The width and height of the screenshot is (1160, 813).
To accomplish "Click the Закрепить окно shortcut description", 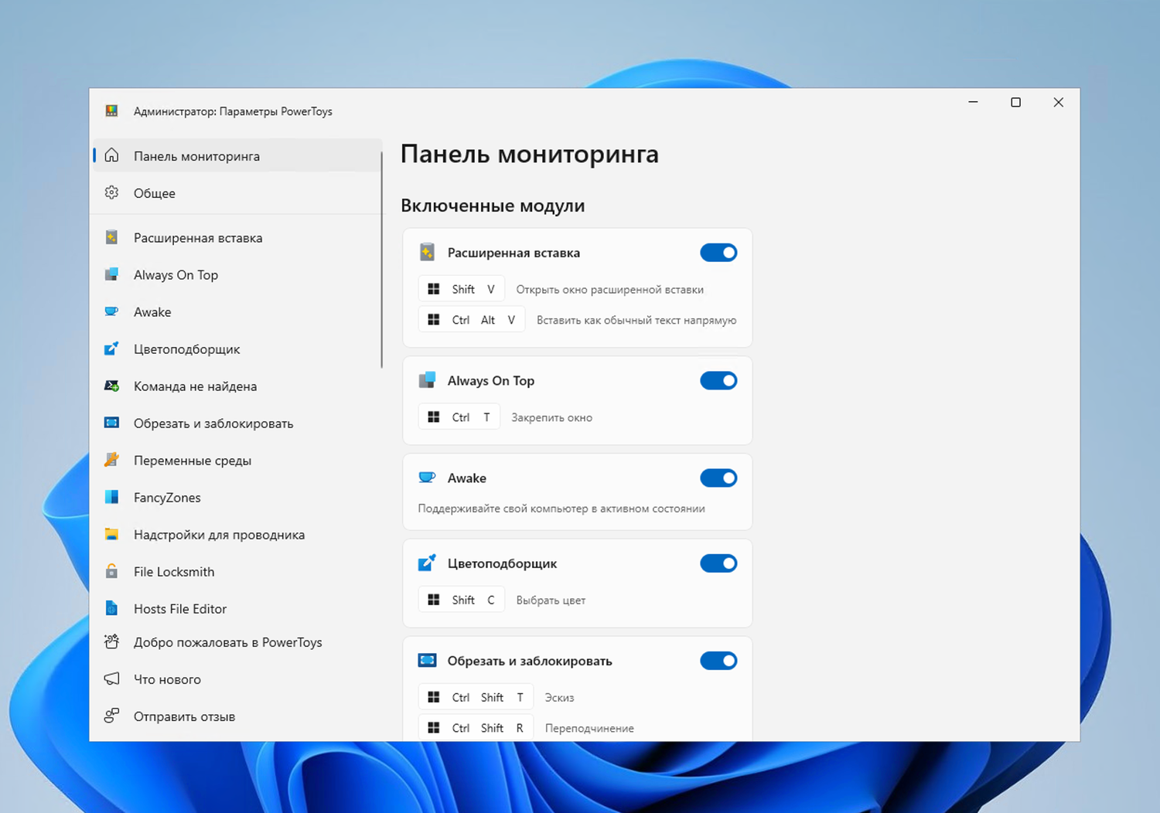I will click(552, 418).
